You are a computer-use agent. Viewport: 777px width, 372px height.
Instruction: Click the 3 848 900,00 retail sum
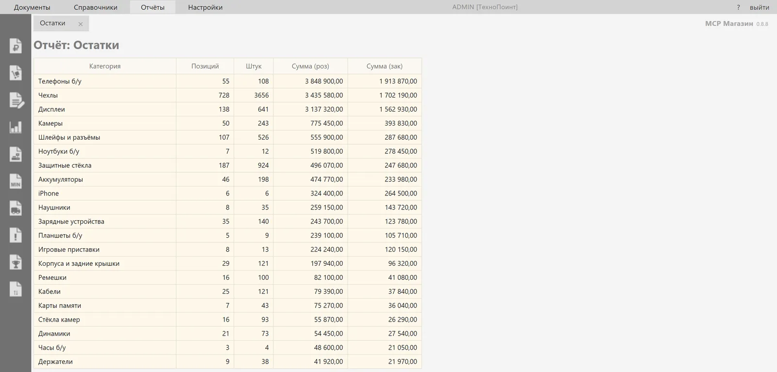(x=324, y=81)
